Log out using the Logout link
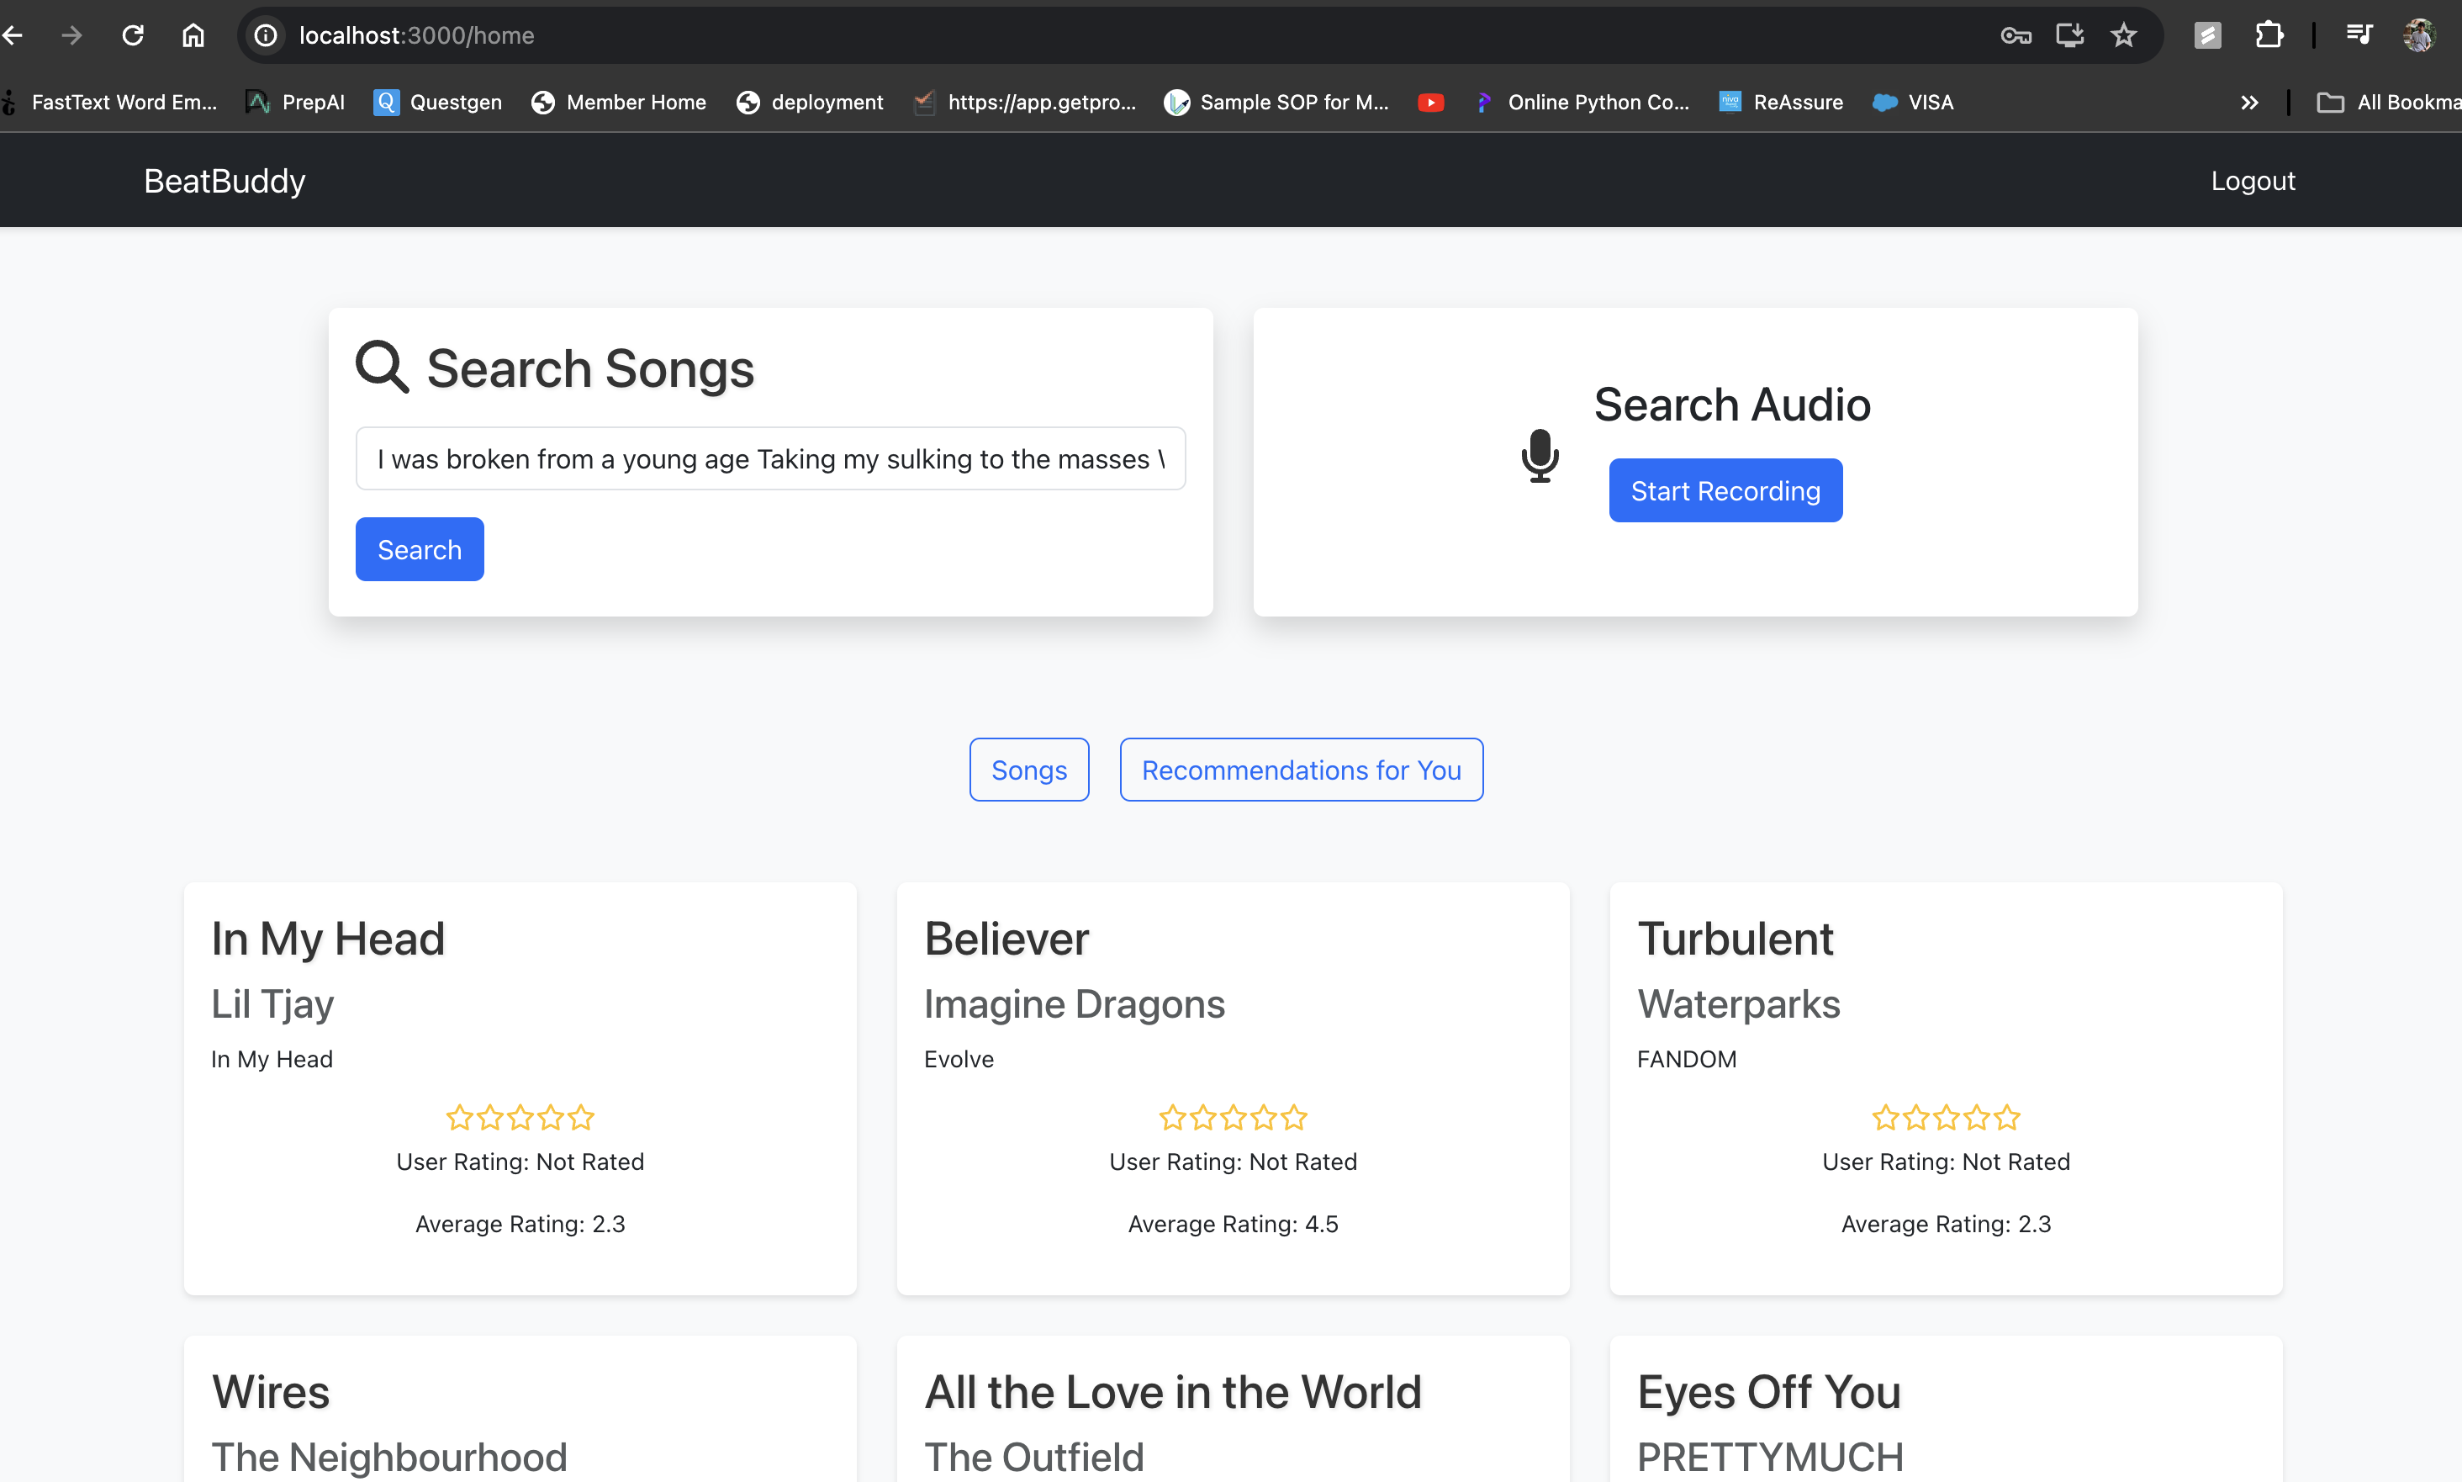Screen dimensions: 2462x1482 tap(2251, 181)
